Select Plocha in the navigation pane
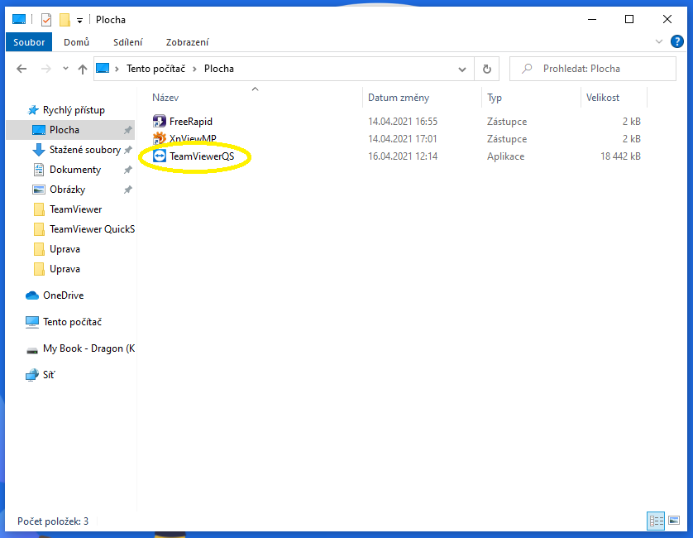The image size is (693, 538). [64, 130]
